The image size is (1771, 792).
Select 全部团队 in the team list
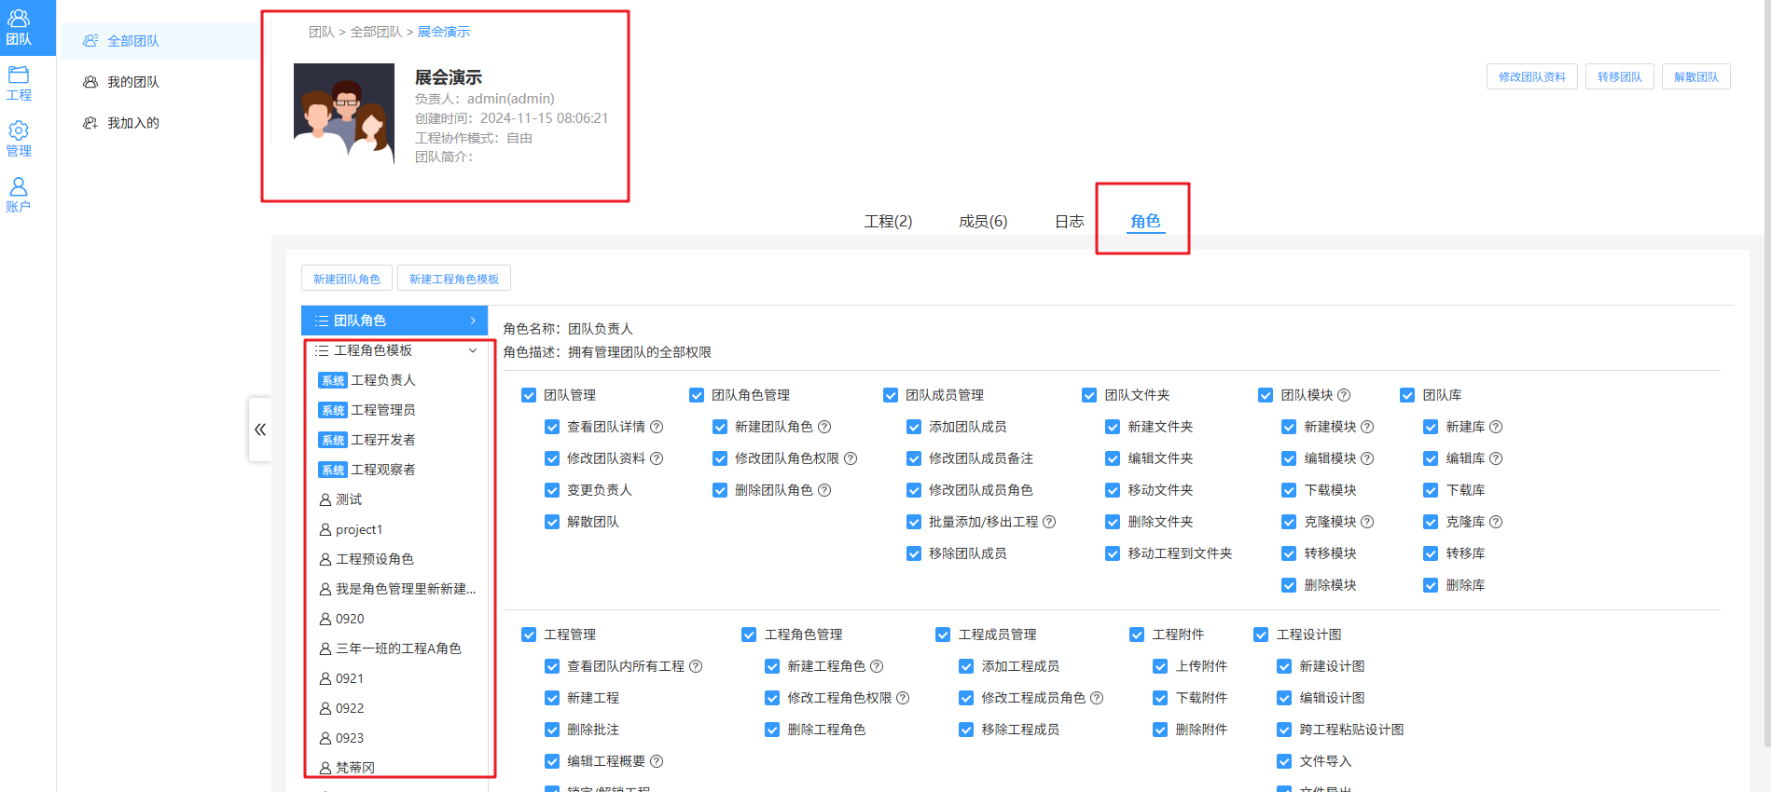coord(159,41)
